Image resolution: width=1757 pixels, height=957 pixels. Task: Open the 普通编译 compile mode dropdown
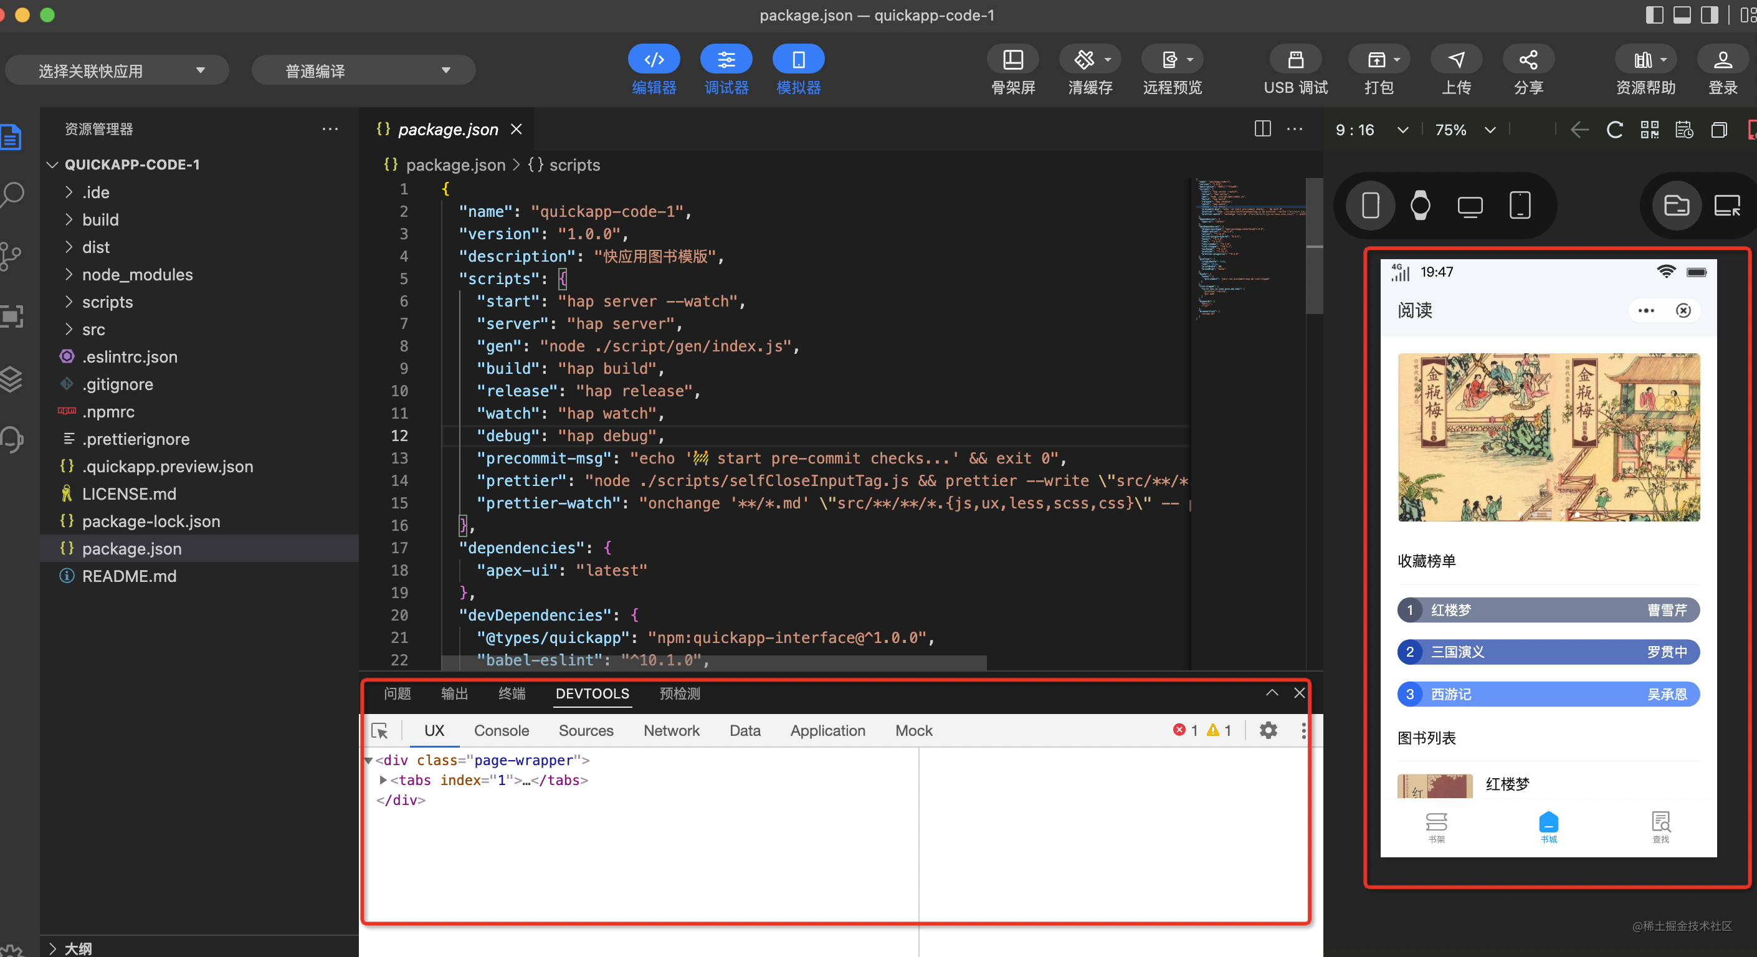363,70
